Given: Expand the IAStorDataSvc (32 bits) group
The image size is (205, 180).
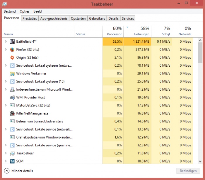Looking at the screenshot, I should (x=6, y=105).
